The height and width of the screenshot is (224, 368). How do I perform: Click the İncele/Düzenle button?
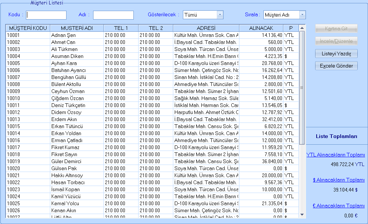(336, 41)
